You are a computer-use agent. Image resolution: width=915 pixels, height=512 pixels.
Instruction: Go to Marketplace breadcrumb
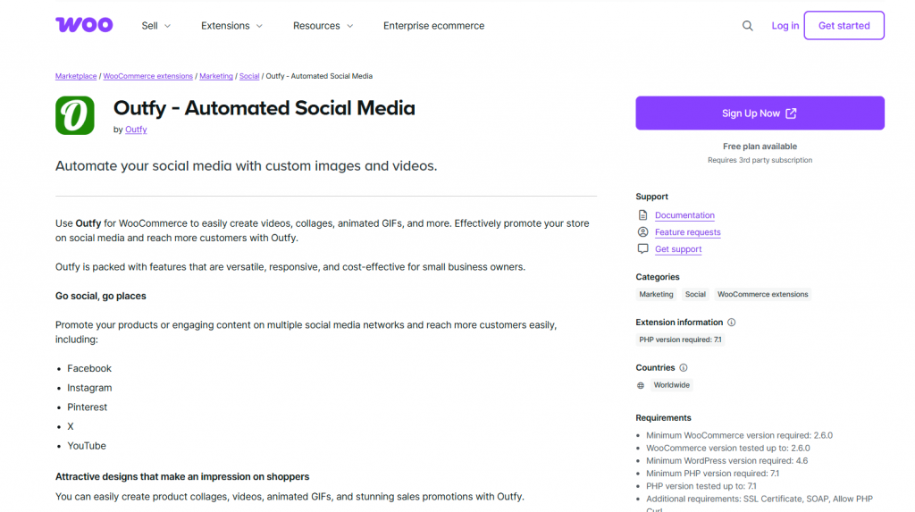point(76,76)
